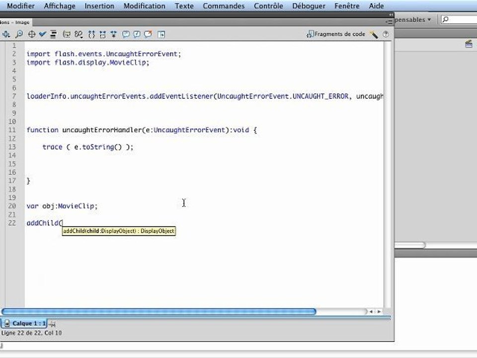Viewport: 477px width, 358px height.
Task: Click the Collapse between braces icon
Action: click(91, 34)
